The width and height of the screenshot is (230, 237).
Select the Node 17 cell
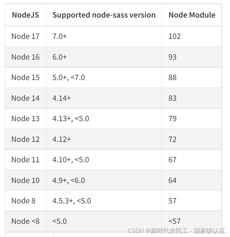[25, 36]
